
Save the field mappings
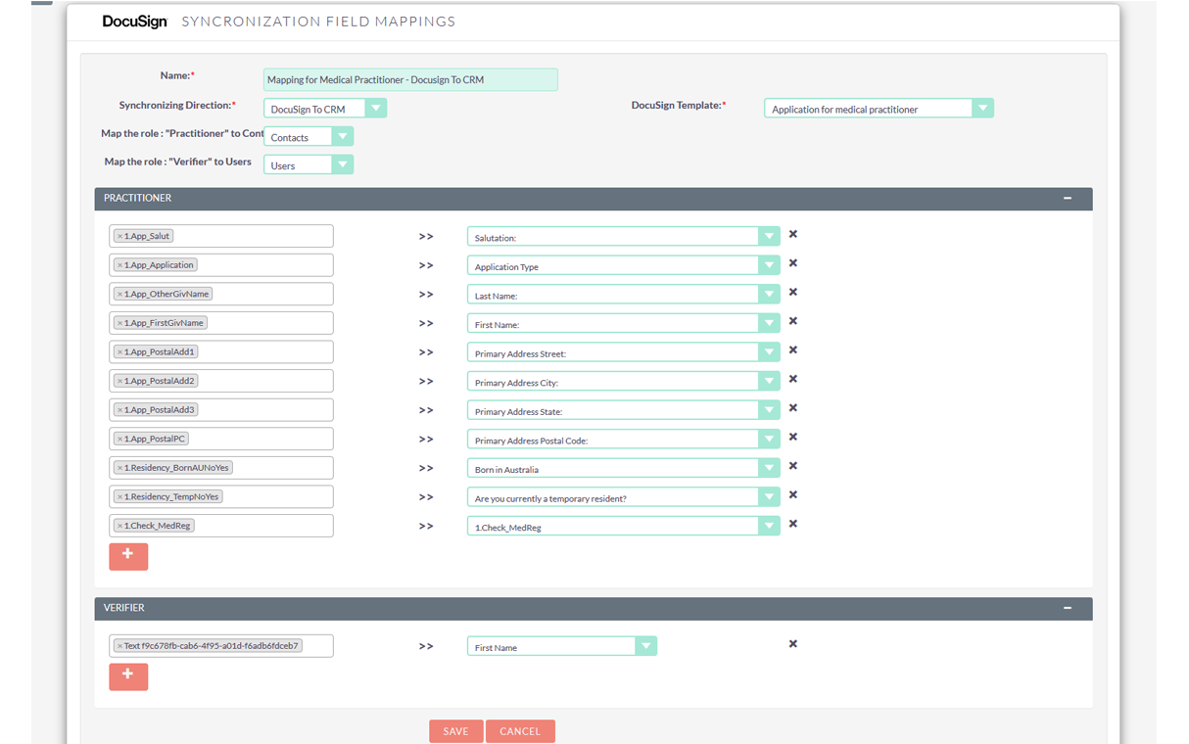tap(455, 731)
